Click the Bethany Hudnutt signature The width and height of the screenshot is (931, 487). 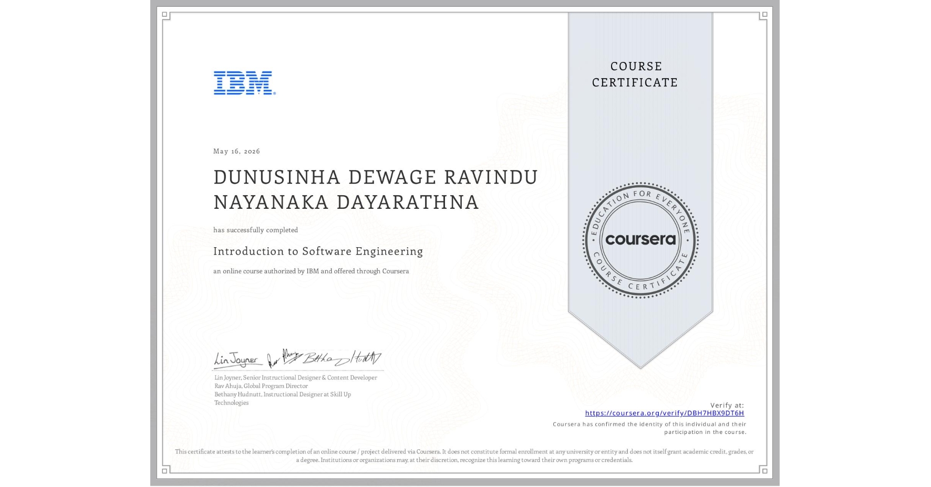[x=342, y=358]
